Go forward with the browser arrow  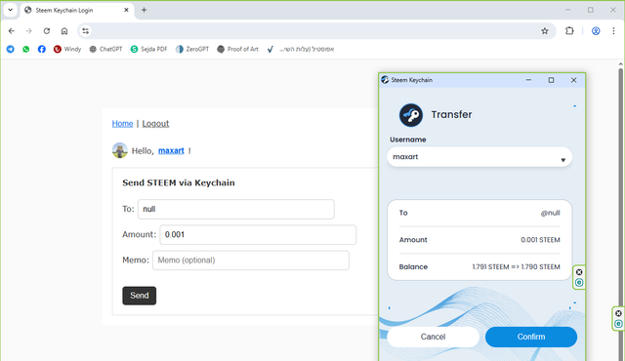[28, 31]
